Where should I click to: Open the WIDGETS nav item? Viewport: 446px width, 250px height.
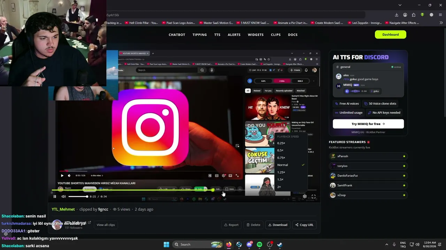256,35
